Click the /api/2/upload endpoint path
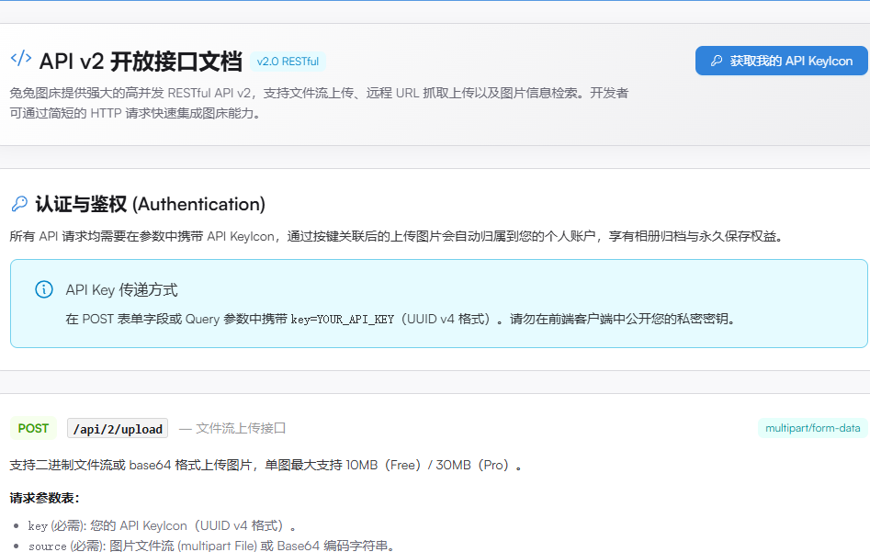 click(x=118, y=429)
